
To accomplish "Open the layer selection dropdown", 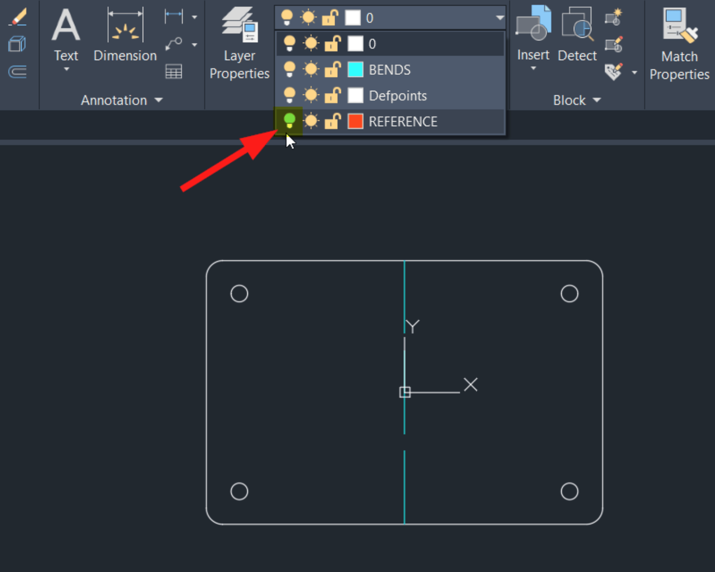I will pyautogui.click(x=499, y=17).
